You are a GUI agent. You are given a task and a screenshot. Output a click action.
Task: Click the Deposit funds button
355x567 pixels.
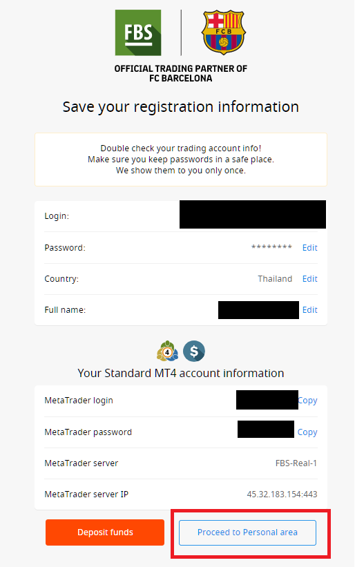(105, 532)
